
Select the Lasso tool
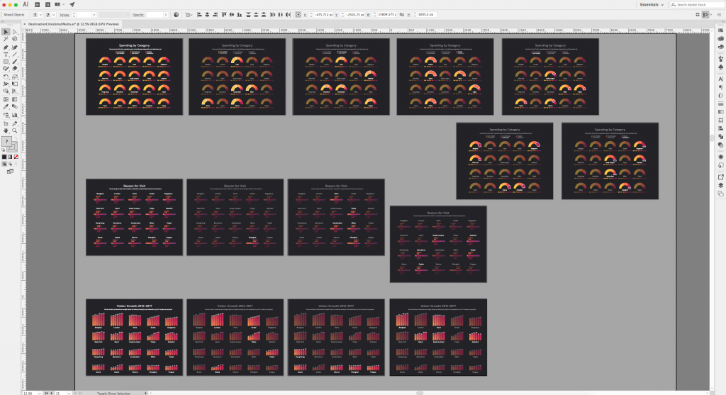(x=15, y=39)
